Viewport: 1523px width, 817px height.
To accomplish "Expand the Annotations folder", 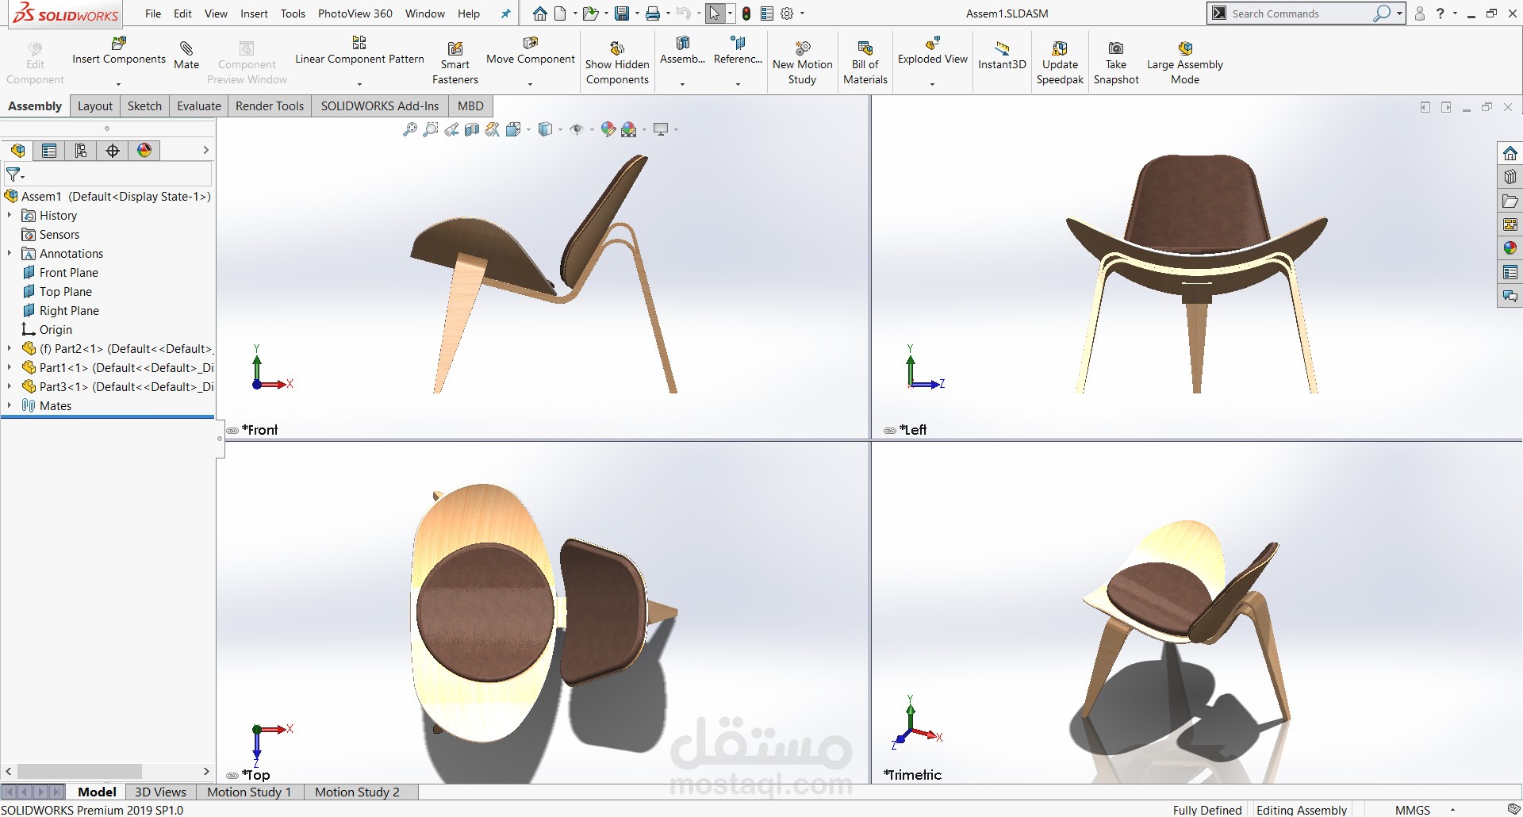I will pyautogui.click(x=10, y=253).
